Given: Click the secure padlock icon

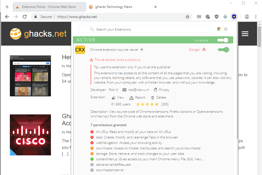Looking at the screenshot, I should coord(36,17).
